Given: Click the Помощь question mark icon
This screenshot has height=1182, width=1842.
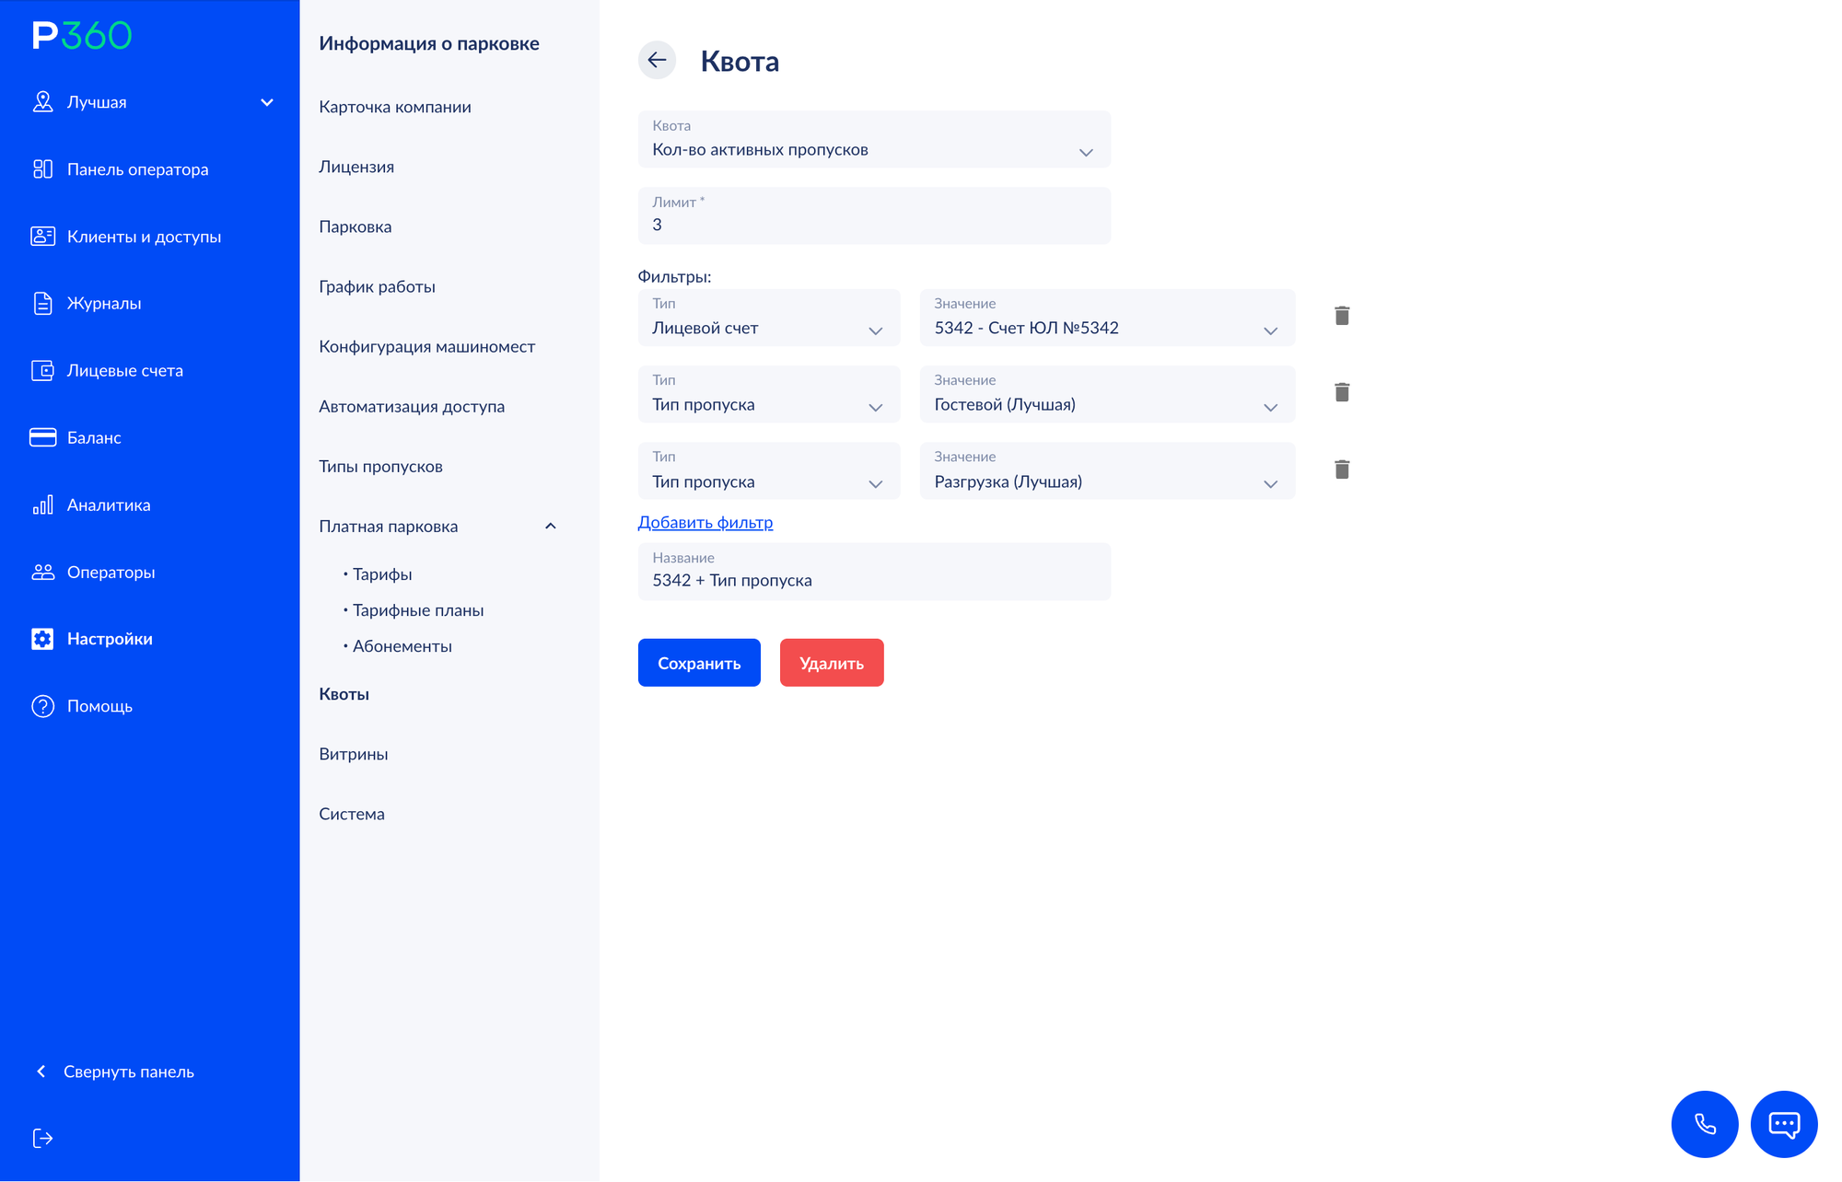Looking at the screenshot, I should point(42,706).
